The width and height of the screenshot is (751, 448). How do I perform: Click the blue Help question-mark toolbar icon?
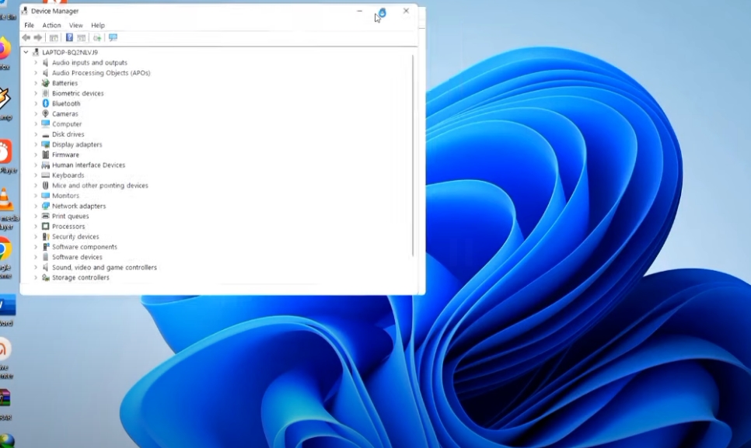[69, 38]
